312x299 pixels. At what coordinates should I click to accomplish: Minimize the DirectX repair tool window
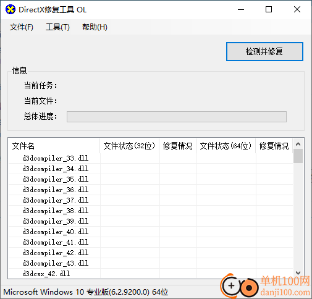pos(241,9)
